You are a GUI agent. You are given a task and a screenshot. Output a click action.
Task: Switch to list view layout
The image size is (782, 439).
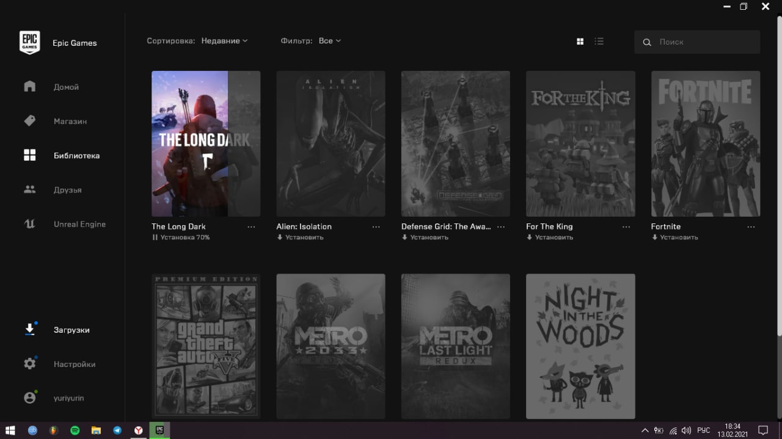(599, 42)
